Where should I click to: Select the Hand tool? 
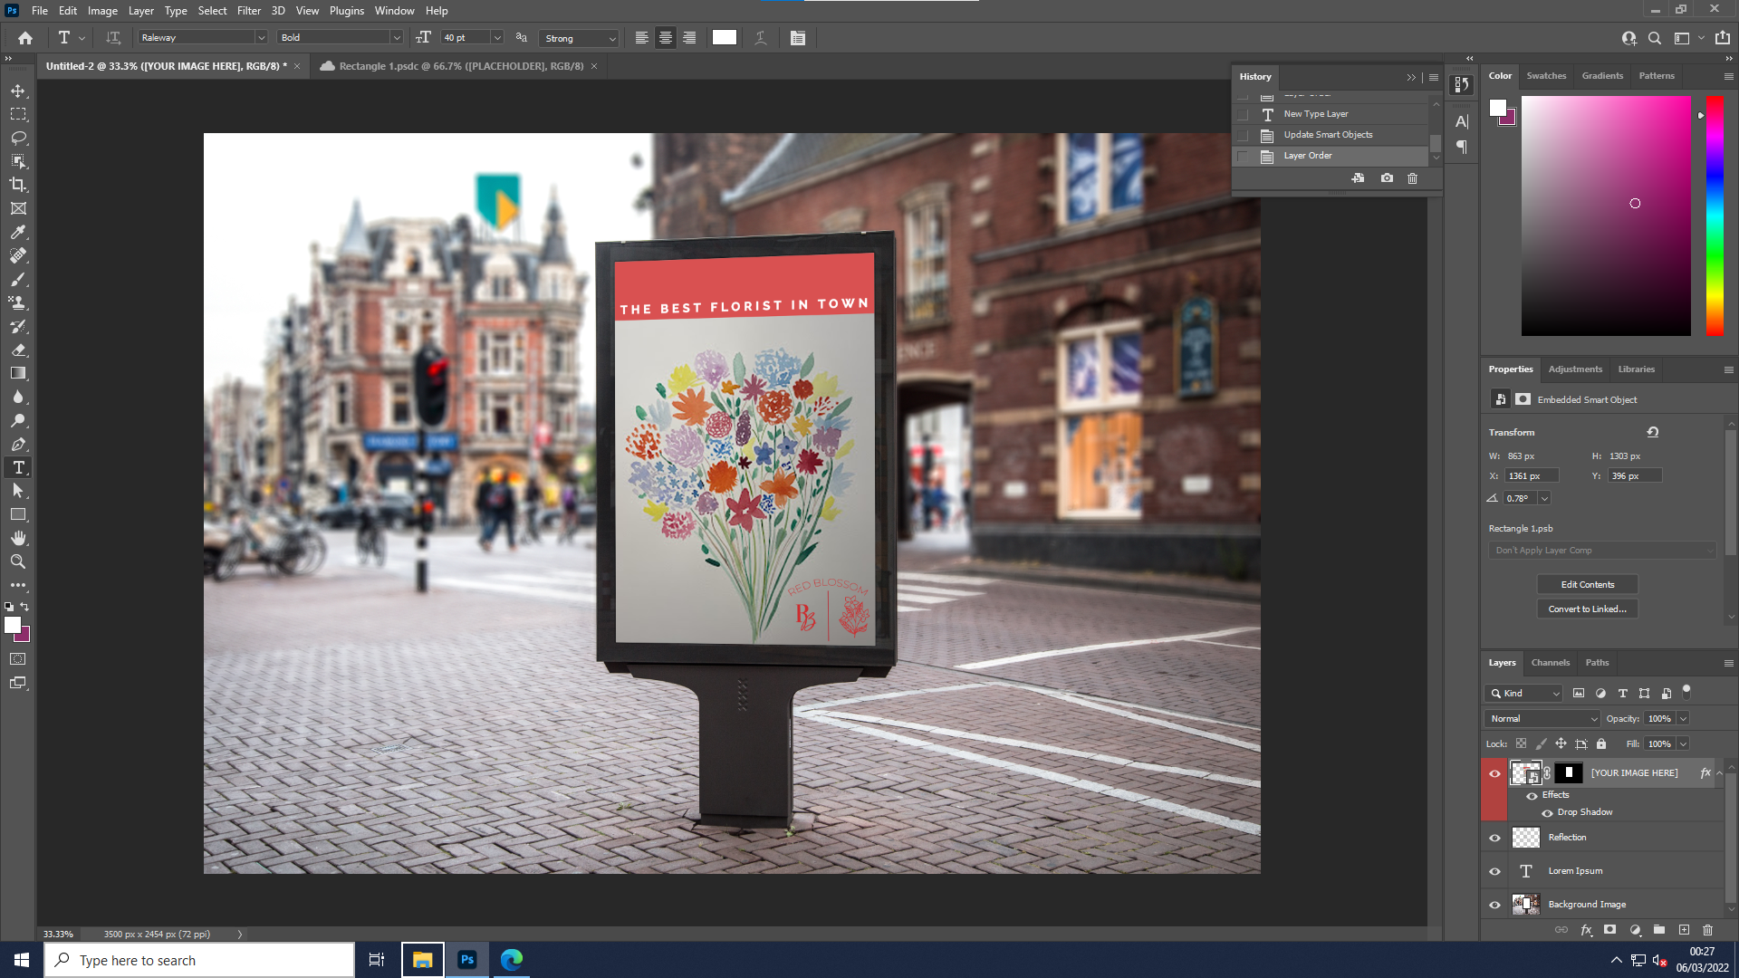tap(18, 538)
